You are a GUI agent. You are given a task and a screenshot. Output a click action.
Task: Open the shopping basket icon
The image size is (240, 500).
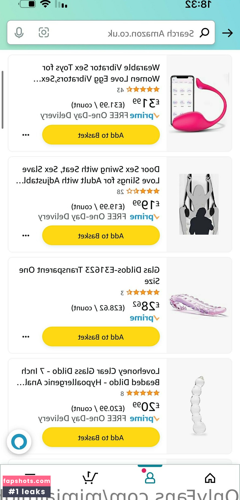(90, 478)
